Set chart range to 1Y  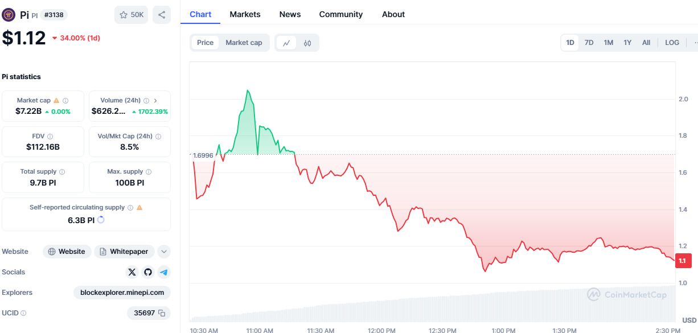tap(627, 43)
